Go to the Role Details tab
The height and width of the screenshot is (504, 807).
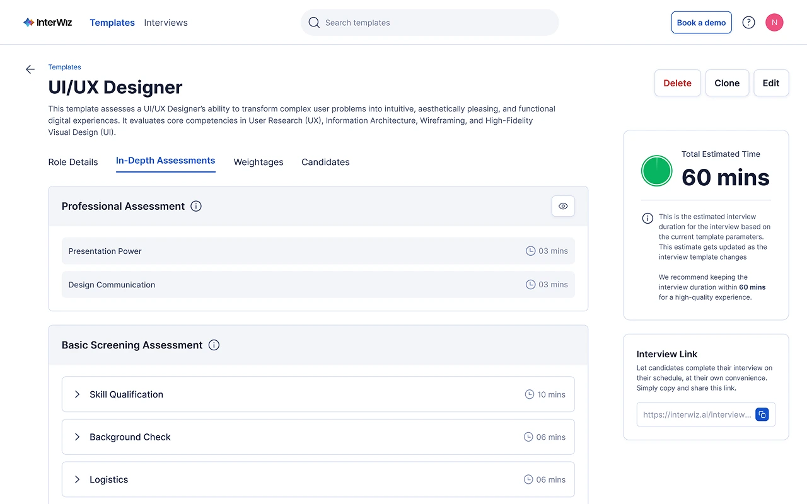pyautogui.click(x=73, y=162)
